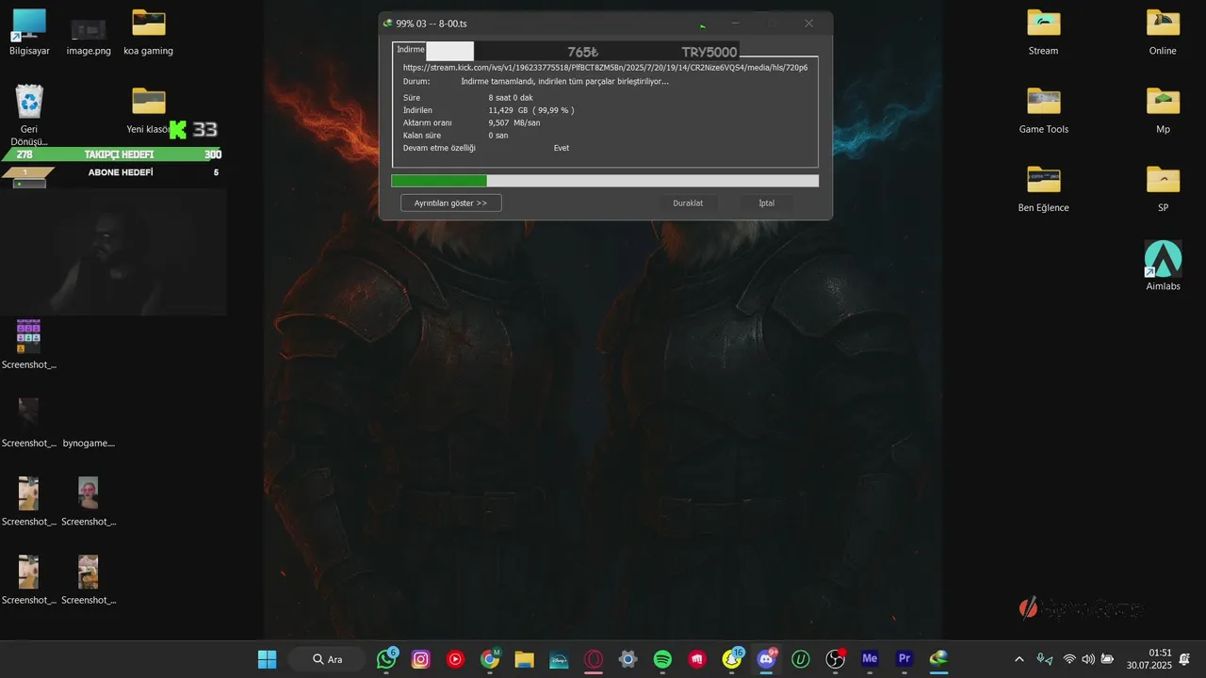Screen dimensions: 1206x678
Task: Close the download dialog window
Action: (x=808, y=24)
